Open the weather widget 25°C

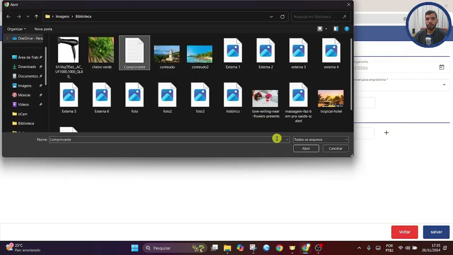point(23,248)
